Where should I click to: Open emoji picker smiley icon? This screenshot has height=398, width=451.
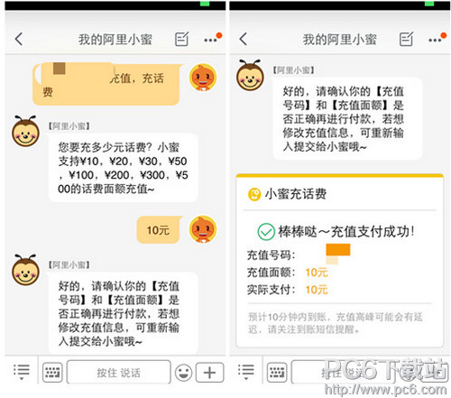[183, 373]
